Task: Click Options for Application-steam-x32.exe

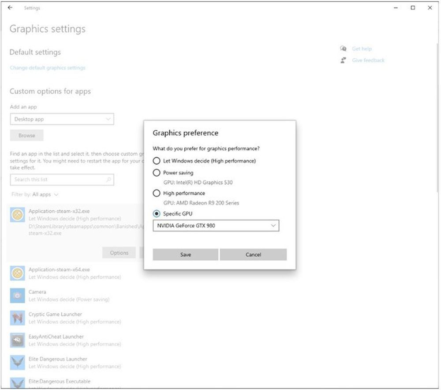Action: pyautogui.click(x=119, y=253)
